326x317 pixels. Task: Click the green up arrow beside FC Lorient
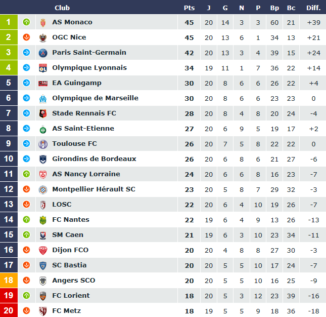pyautogui.click(x=26, y=295)
